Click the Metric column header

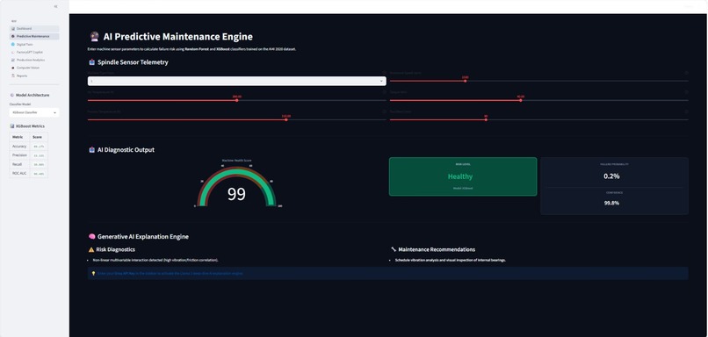click(x=20, y=137)
